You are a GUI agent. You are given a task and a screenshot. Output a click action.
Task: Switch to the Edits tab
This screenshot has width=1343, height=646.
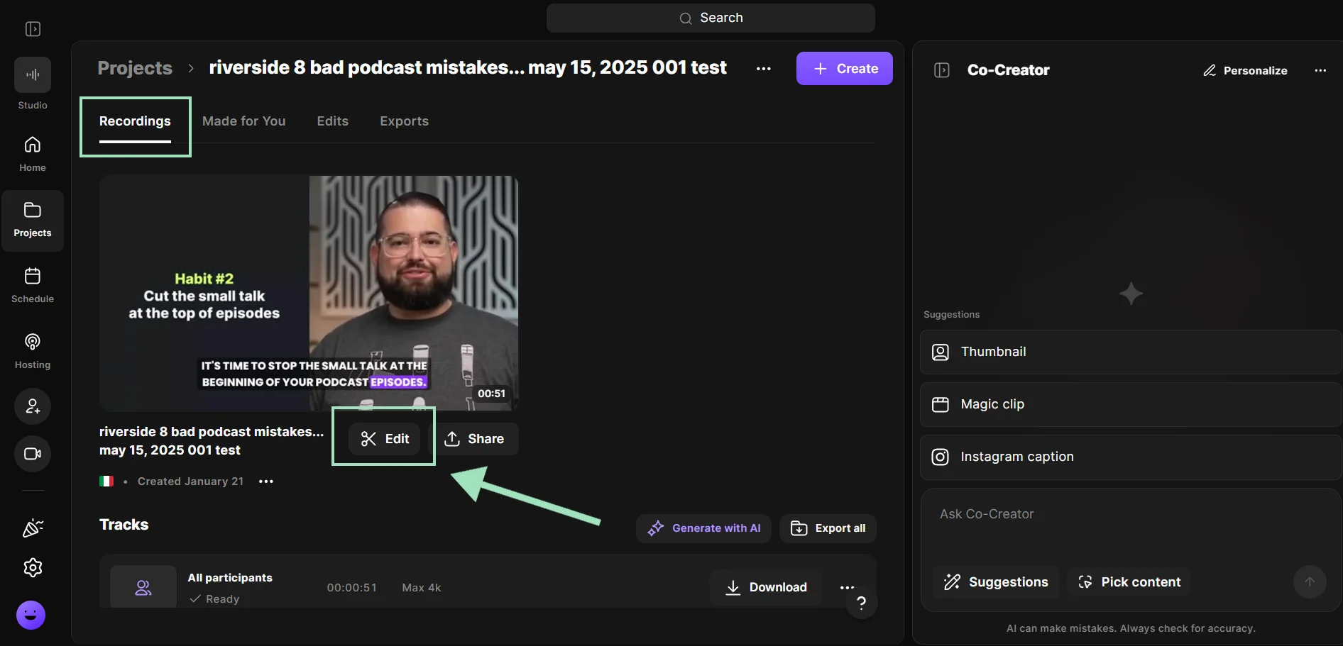(x=333, y=121)
